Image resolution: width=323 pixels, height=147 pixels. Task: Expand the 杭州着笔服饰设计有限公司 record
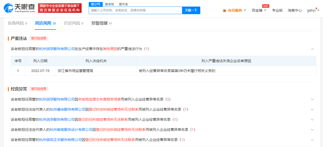pyautogui.click(x=312, y=130)
